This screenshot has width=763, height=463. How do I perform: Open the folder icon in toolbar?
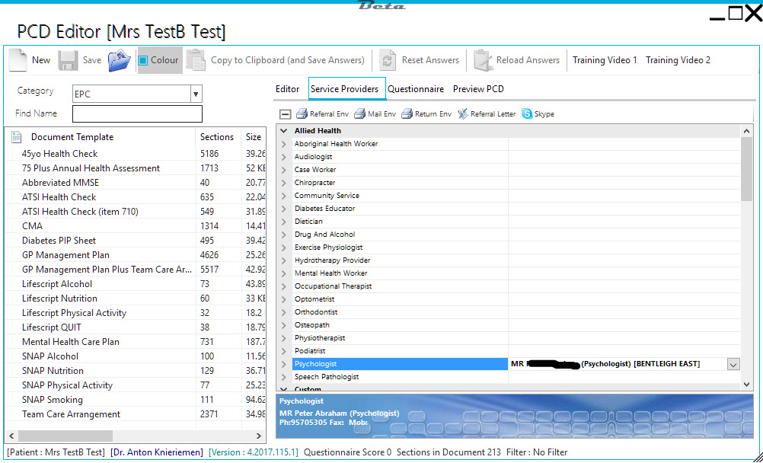coord(120,60)
